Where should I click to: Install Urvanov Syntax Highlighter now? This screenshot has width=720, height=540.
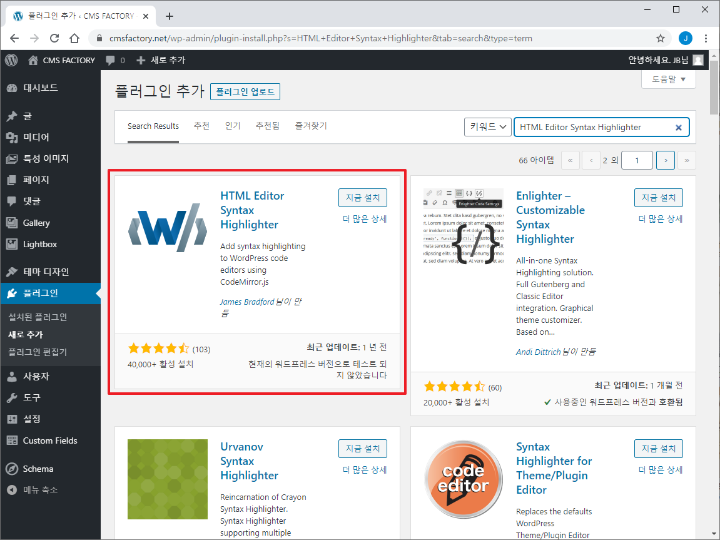(x=363, y=449)
